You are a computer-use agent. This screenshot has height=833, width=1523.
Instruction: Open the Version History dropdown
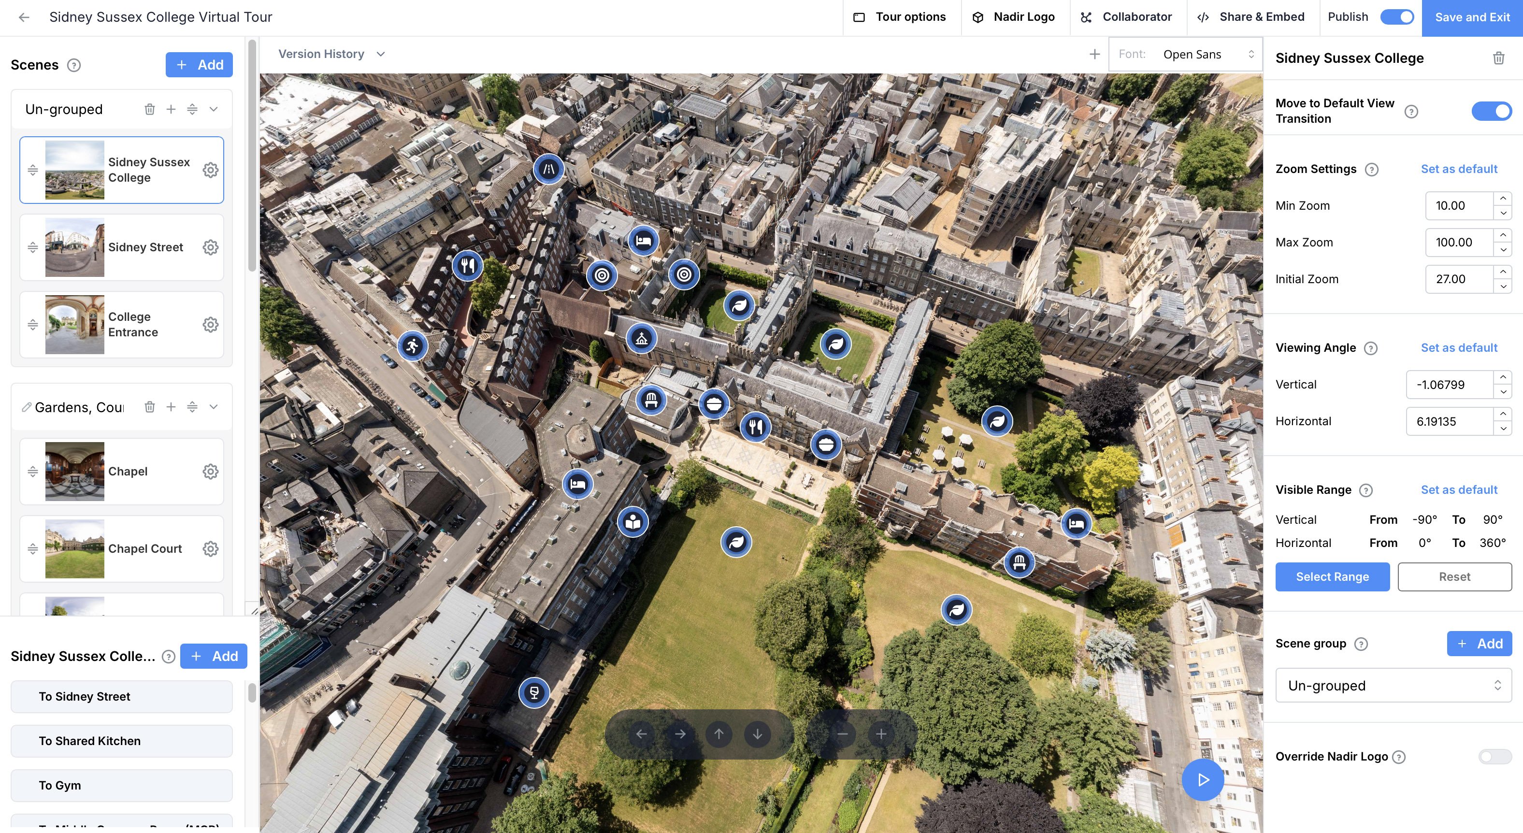(x=331, y=54)
